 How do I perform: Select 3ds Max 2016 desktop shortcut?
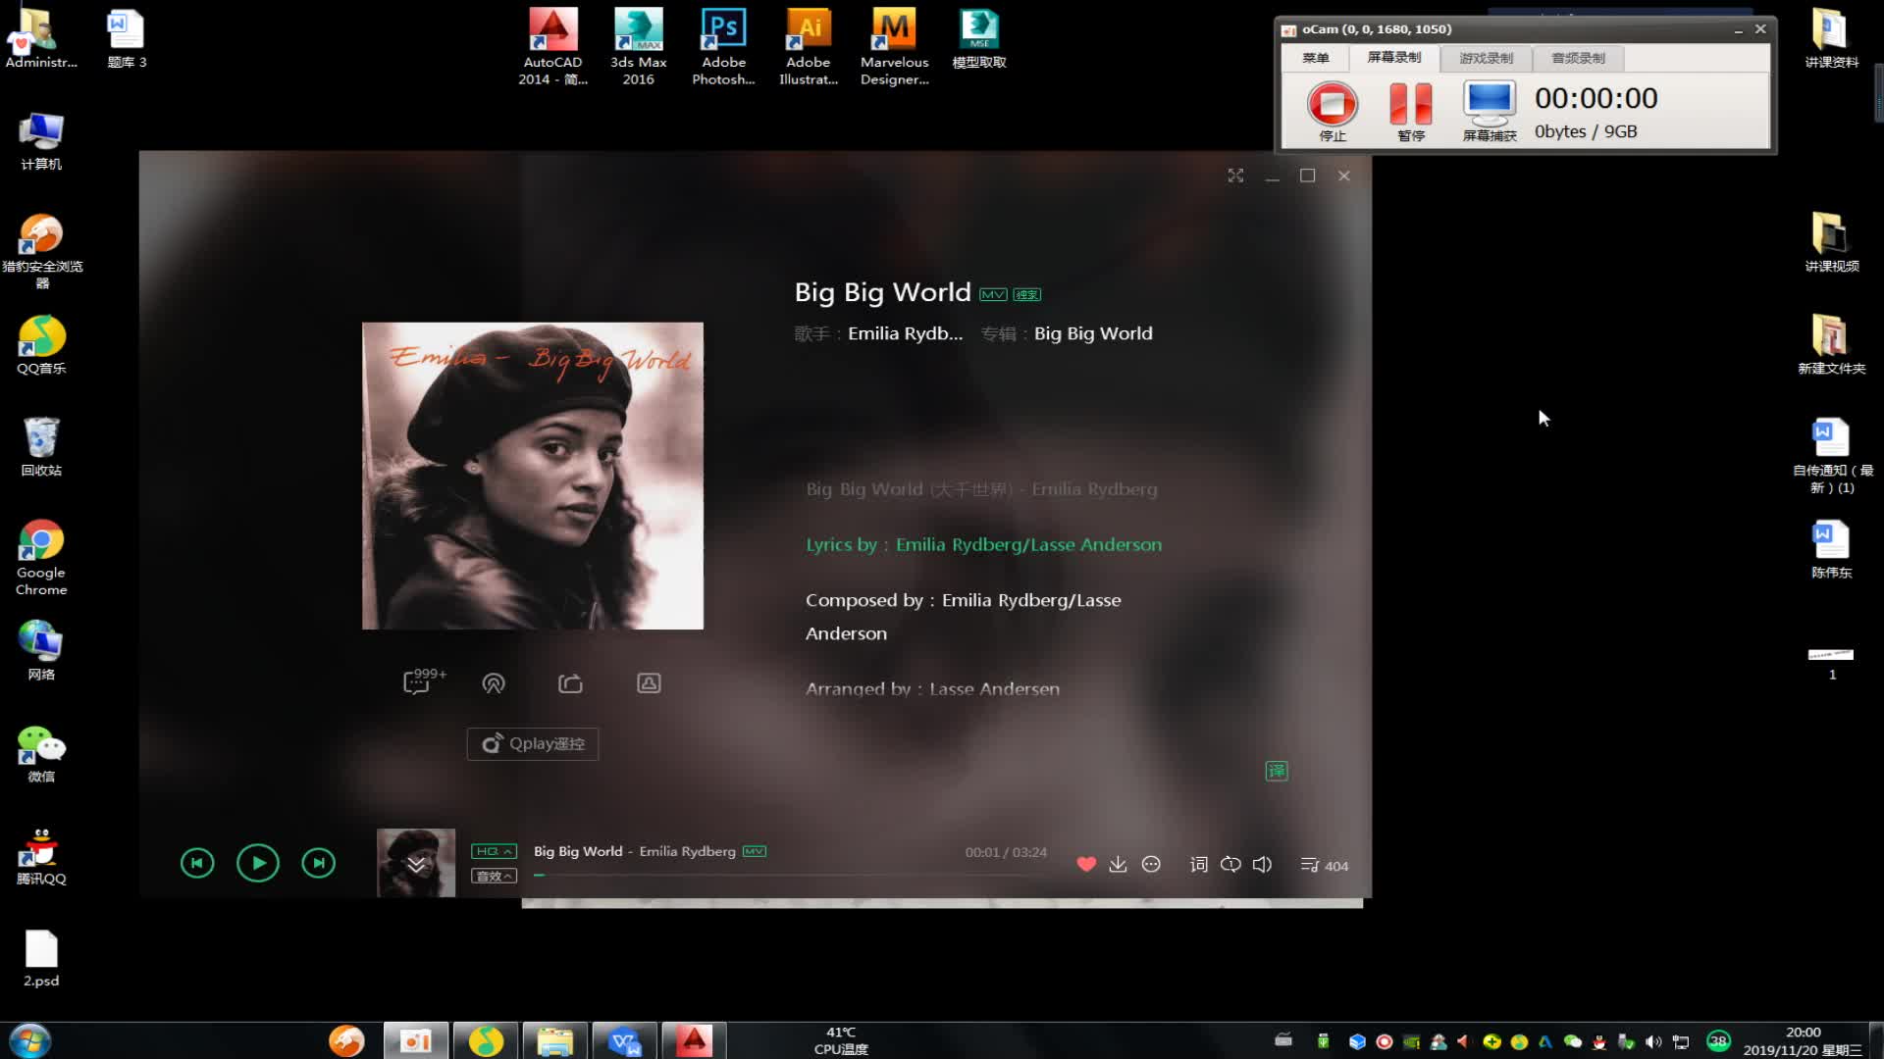coord(638,46)
